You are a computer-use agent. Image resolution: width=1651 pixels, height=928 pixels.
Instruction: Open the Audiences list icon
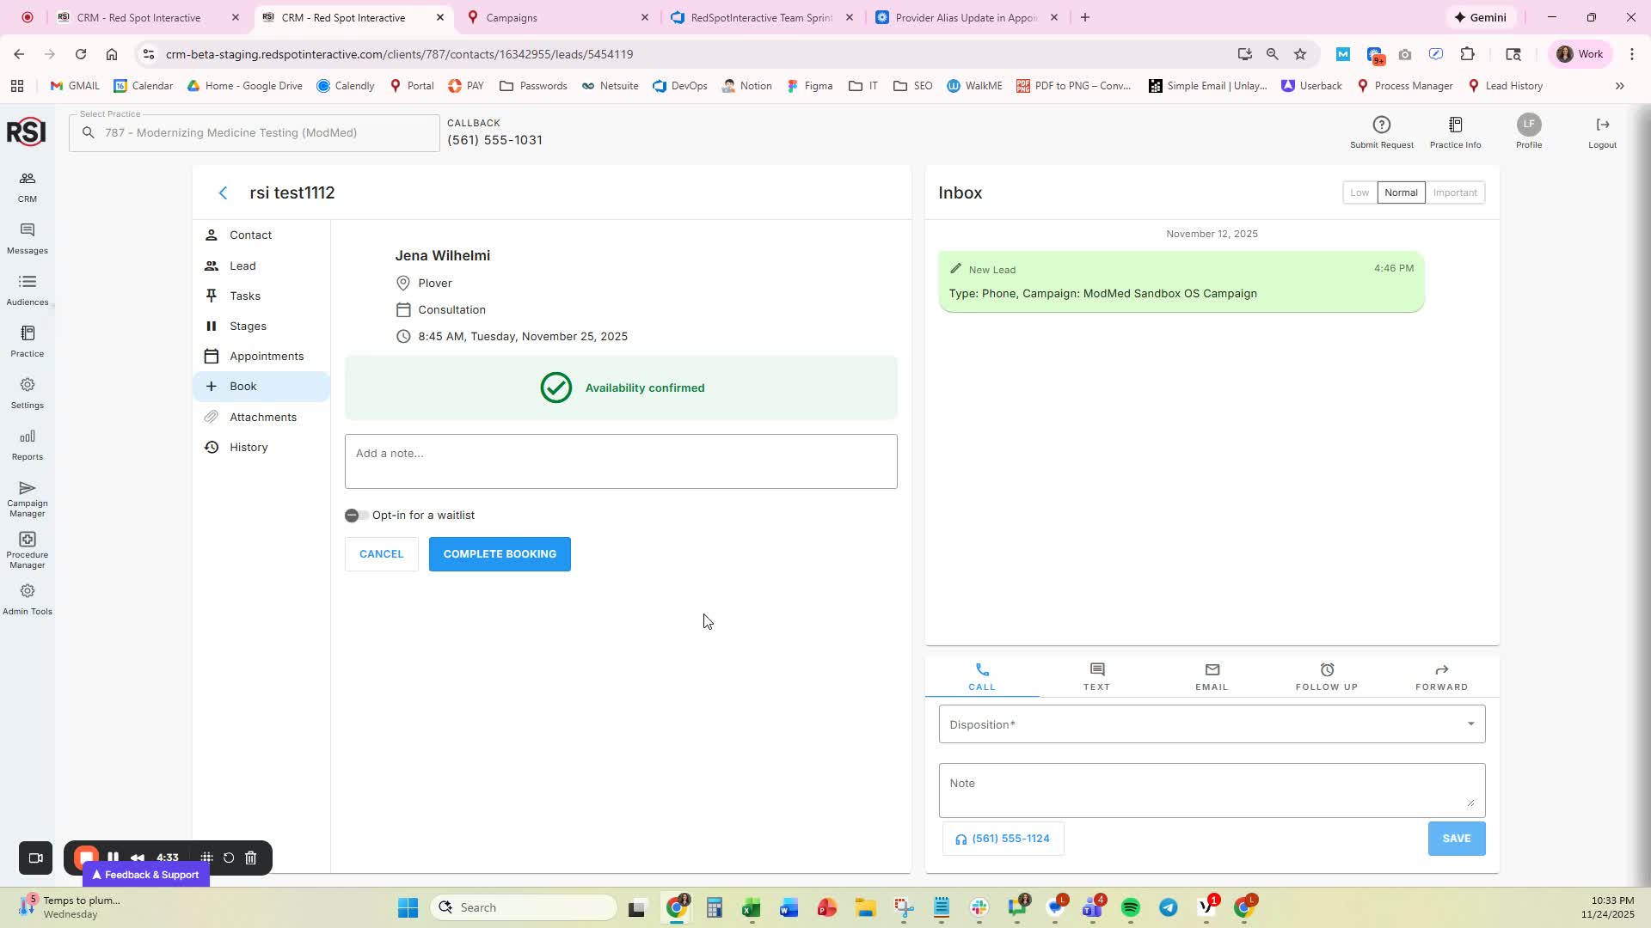coord(27,283)
